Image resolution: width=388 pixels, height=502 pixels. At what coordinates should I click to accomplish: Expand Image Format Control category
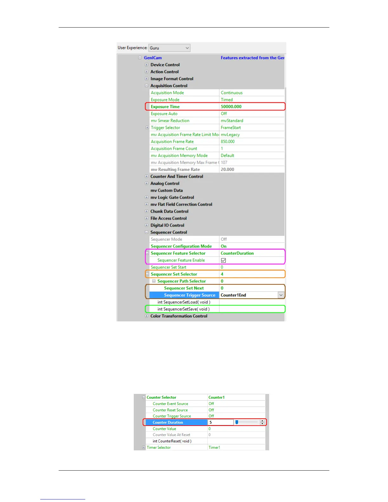point(146,79)
